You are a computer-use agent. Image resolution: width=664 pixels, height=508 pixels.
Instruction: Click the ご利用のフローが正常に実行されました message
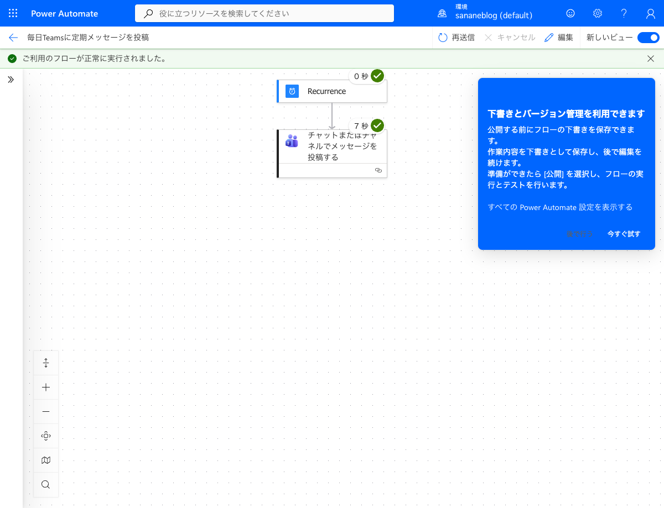point(95,59)
